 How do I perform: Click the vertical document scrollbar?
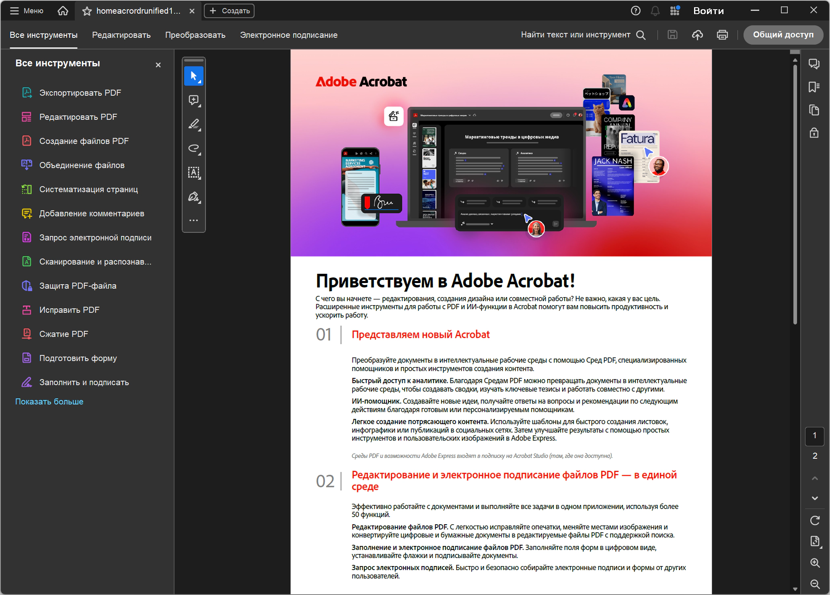click(x=795, y=193)
